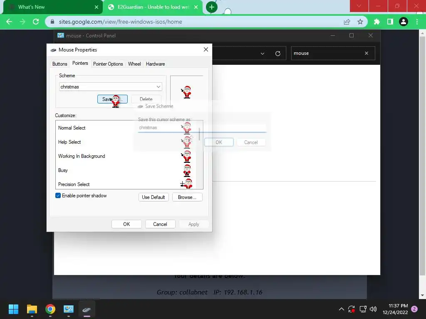The height and width of the screenshot is (319, 426).
Task: Switch to the What's New tab
Action: click(53, 7)
